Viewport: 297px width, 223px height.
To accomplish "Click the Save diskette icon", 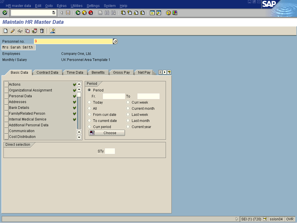I will (68, 13).
